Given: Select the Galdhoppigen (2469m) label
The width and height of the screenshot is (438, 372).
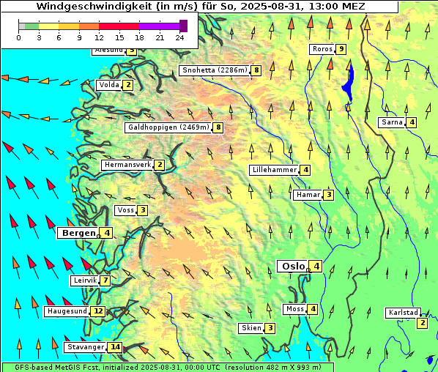Looking at the screenshot, I should pyautogui.click(x=168, y=127).
